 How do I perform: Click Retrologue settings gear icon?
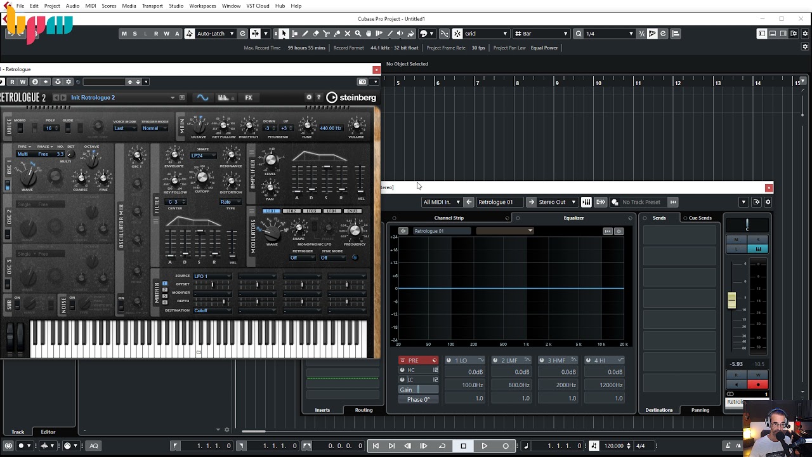click(309, 97)
